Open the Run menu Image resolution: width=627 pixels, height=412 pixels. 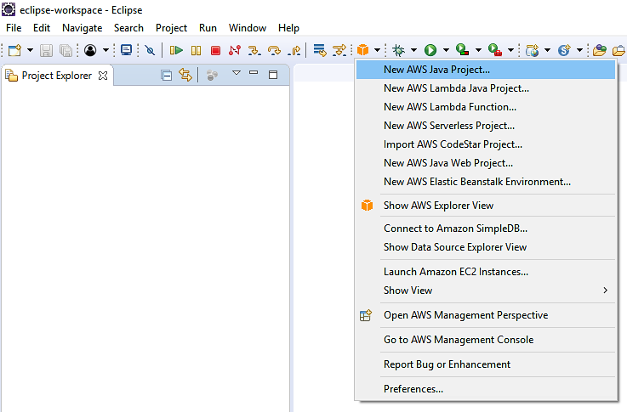pos(208,28)
